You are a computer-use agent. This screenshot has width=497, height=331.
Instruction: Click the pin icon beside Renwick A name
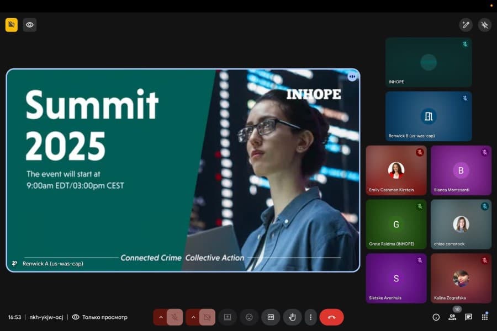[14, 264]
